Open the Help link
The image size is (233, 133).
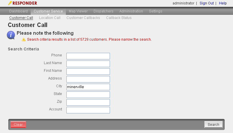point(223,3)
